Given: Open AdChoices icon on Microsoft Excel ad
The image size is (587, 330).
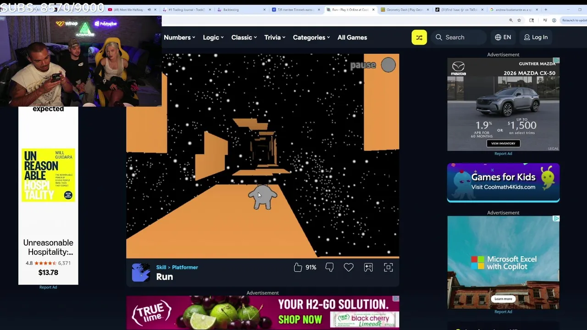Looking at the screenshot, I should pos(556,219).
